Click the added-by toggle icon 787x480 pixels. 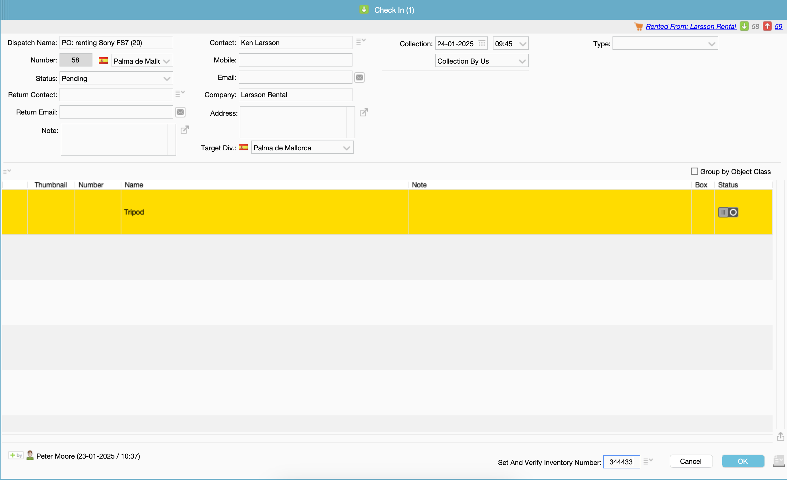(16, 455)
